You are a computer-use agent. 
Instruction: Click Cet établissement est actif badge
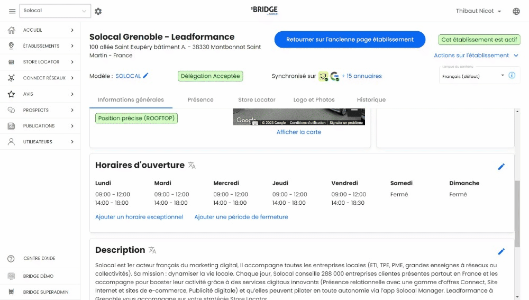click(x=479, y=40)
